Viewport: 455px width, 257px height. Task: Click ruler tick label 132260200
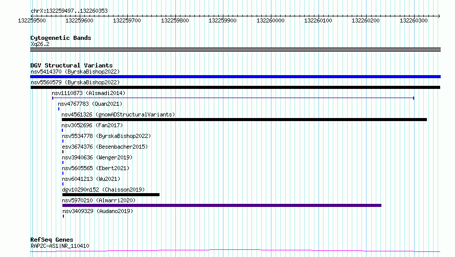[366, 20]
